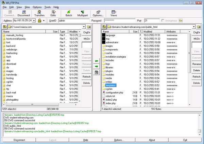Click the bottom Disconnect button
The height and width of the screenshot is (144, 204).
19,140
